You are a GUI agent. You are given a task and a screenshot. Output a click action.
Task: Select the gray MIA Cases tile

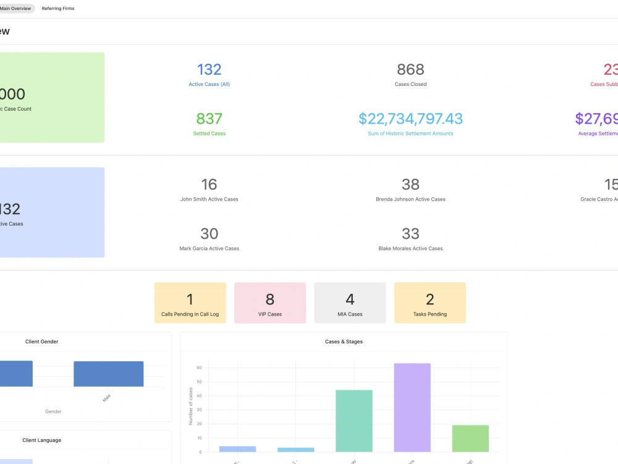350,303
